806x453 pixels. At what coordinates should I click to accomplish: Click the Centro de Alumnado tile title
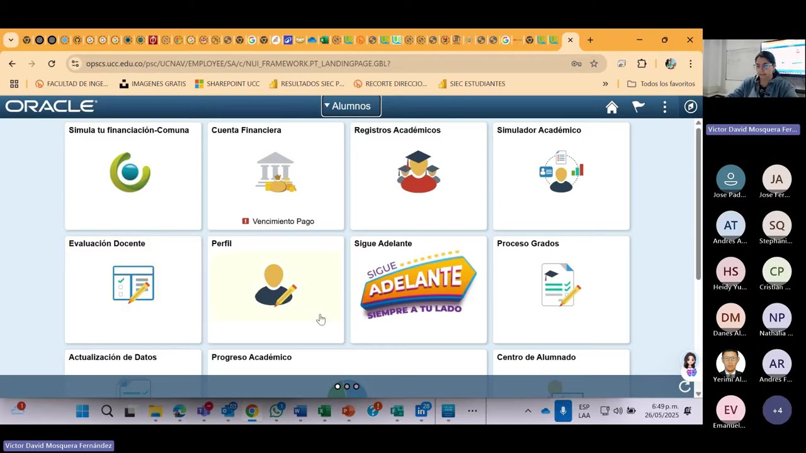pos(536,357)
